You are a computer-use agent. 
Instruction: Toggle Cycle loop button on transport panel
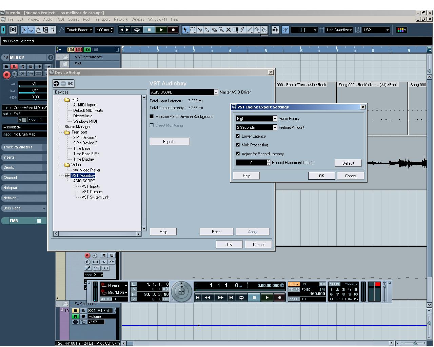coord(241,298)
